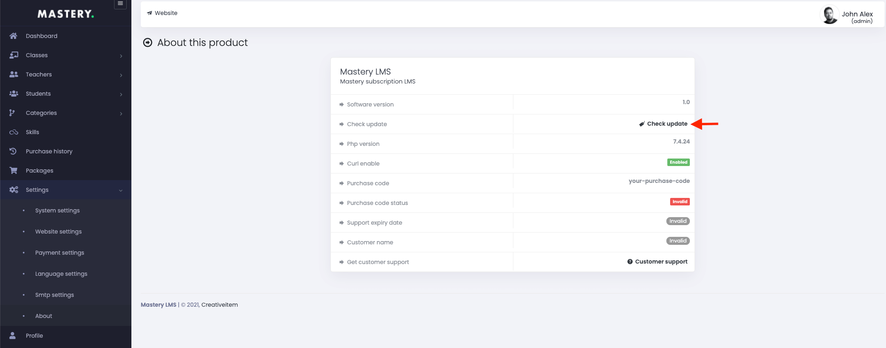Click the Categories branch icon
Screen dimensions: 886x348
coord(12,113)
